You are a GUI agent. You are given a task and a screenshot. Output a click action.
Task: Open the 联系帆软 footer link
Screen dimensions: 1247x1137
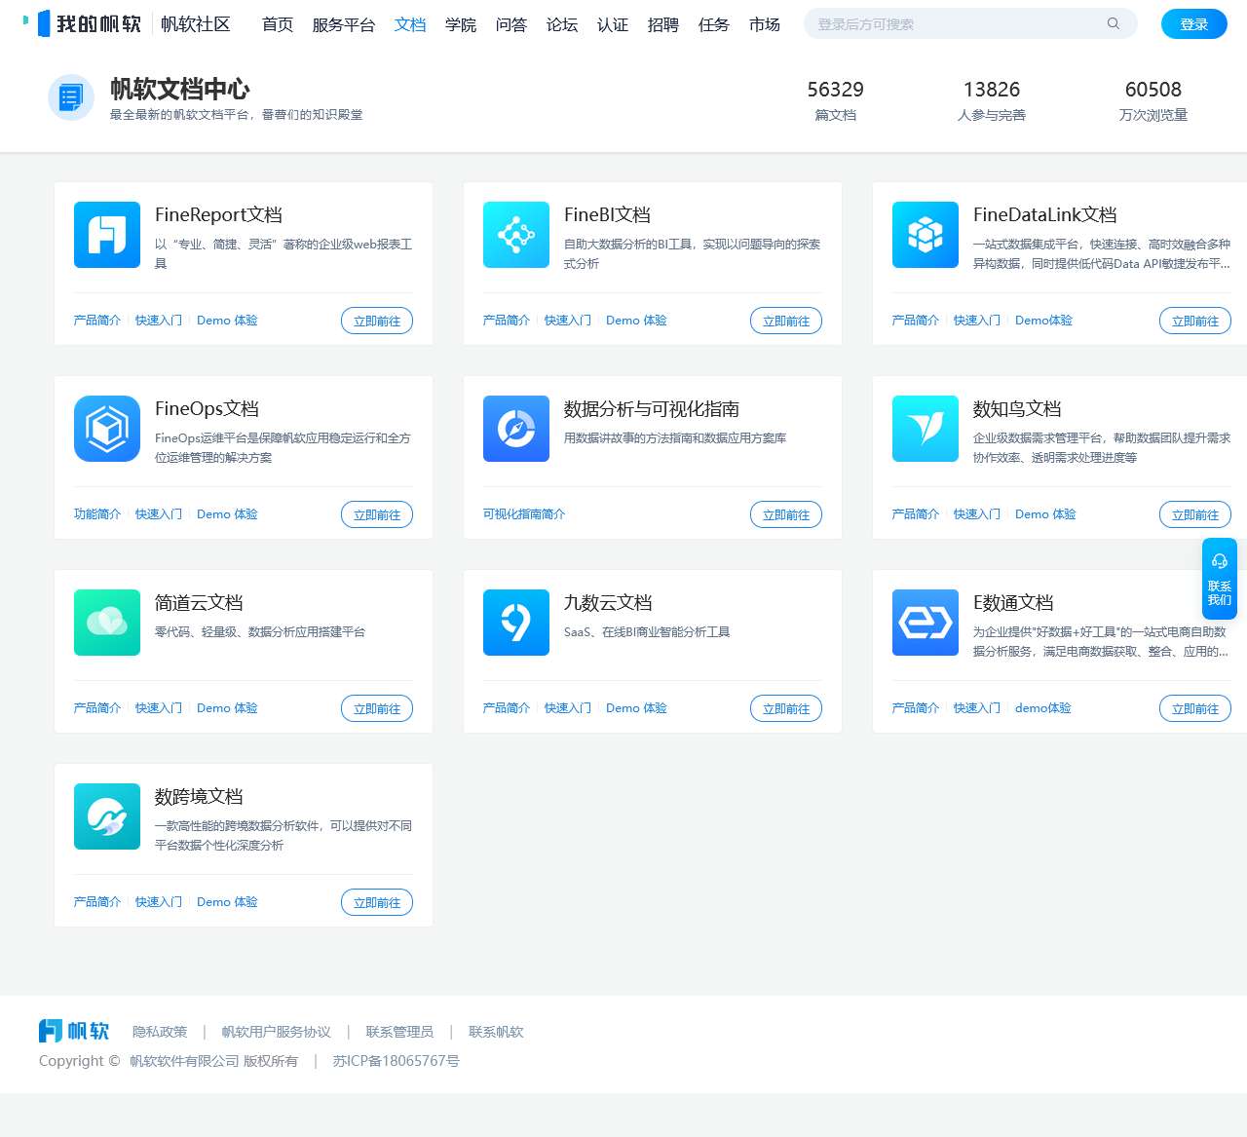point(496,1032)
